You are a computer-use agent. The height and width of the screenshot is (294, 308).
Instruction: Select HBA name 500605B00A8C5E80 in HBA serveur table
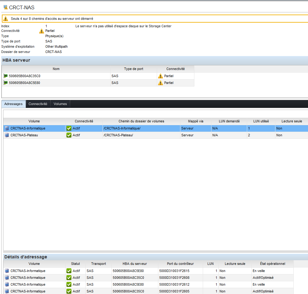(x=25, y=83)
